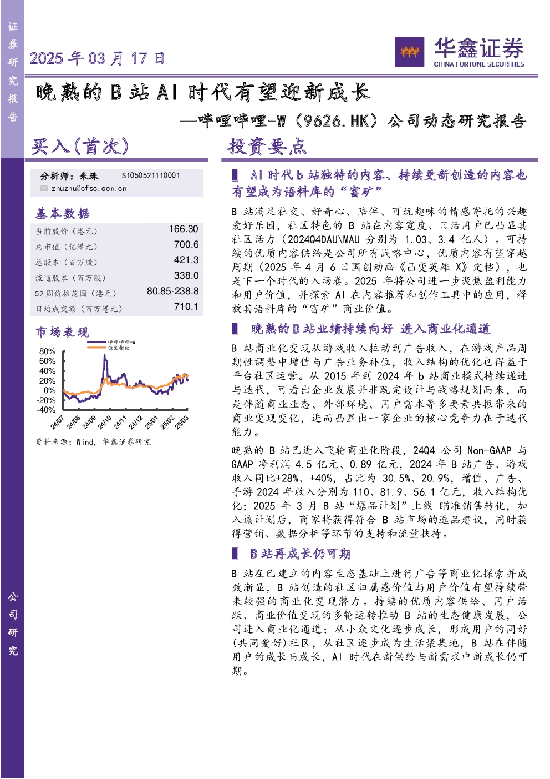Click the heading B站再成长仍可期
Screen dimensions: 550x779
[x=300, y=554]
